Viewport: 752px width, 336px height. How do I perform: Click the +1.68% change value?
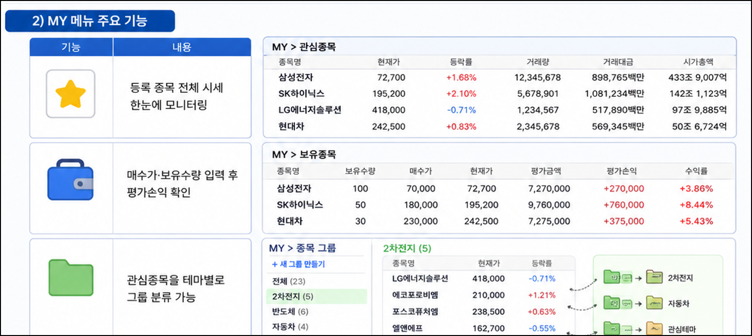pos(461,77)
